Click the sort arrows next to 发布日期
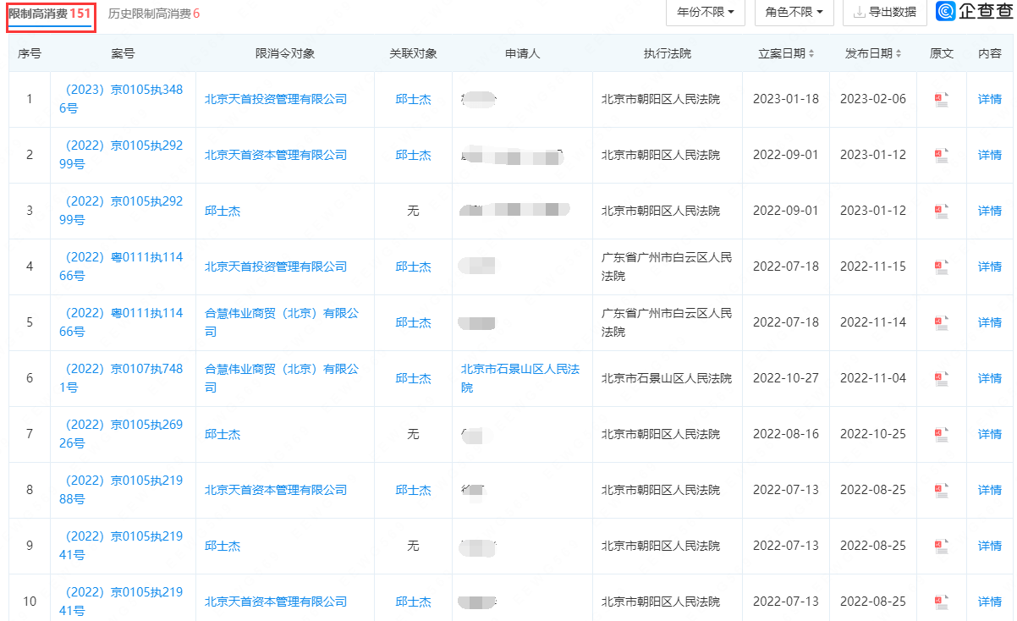This screenshot has width=1017, height=621. [x=899, y=52]
